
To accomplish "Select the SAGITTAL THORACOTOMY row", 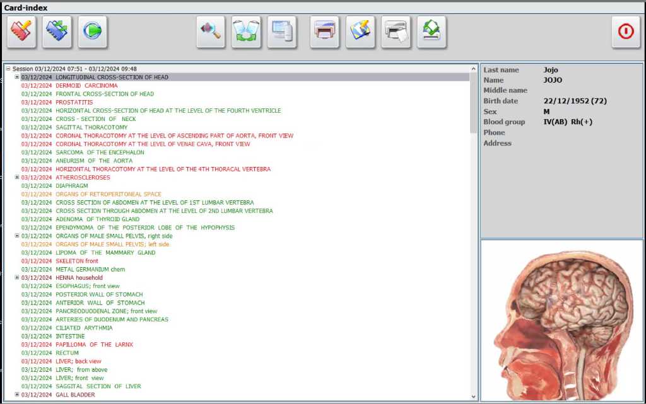I will 74,127.
